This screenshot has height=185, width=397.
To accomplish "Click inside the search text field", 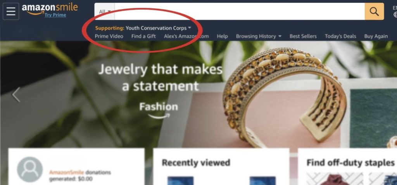I will [x=240, y=11].
